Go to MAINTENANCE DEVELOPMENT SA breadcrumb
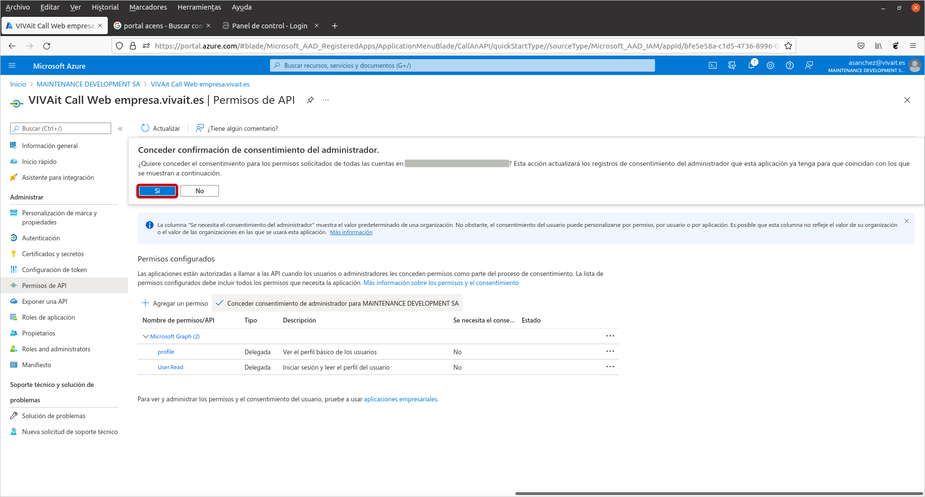This screenshot has width=925, height=497. pos(89,84)
